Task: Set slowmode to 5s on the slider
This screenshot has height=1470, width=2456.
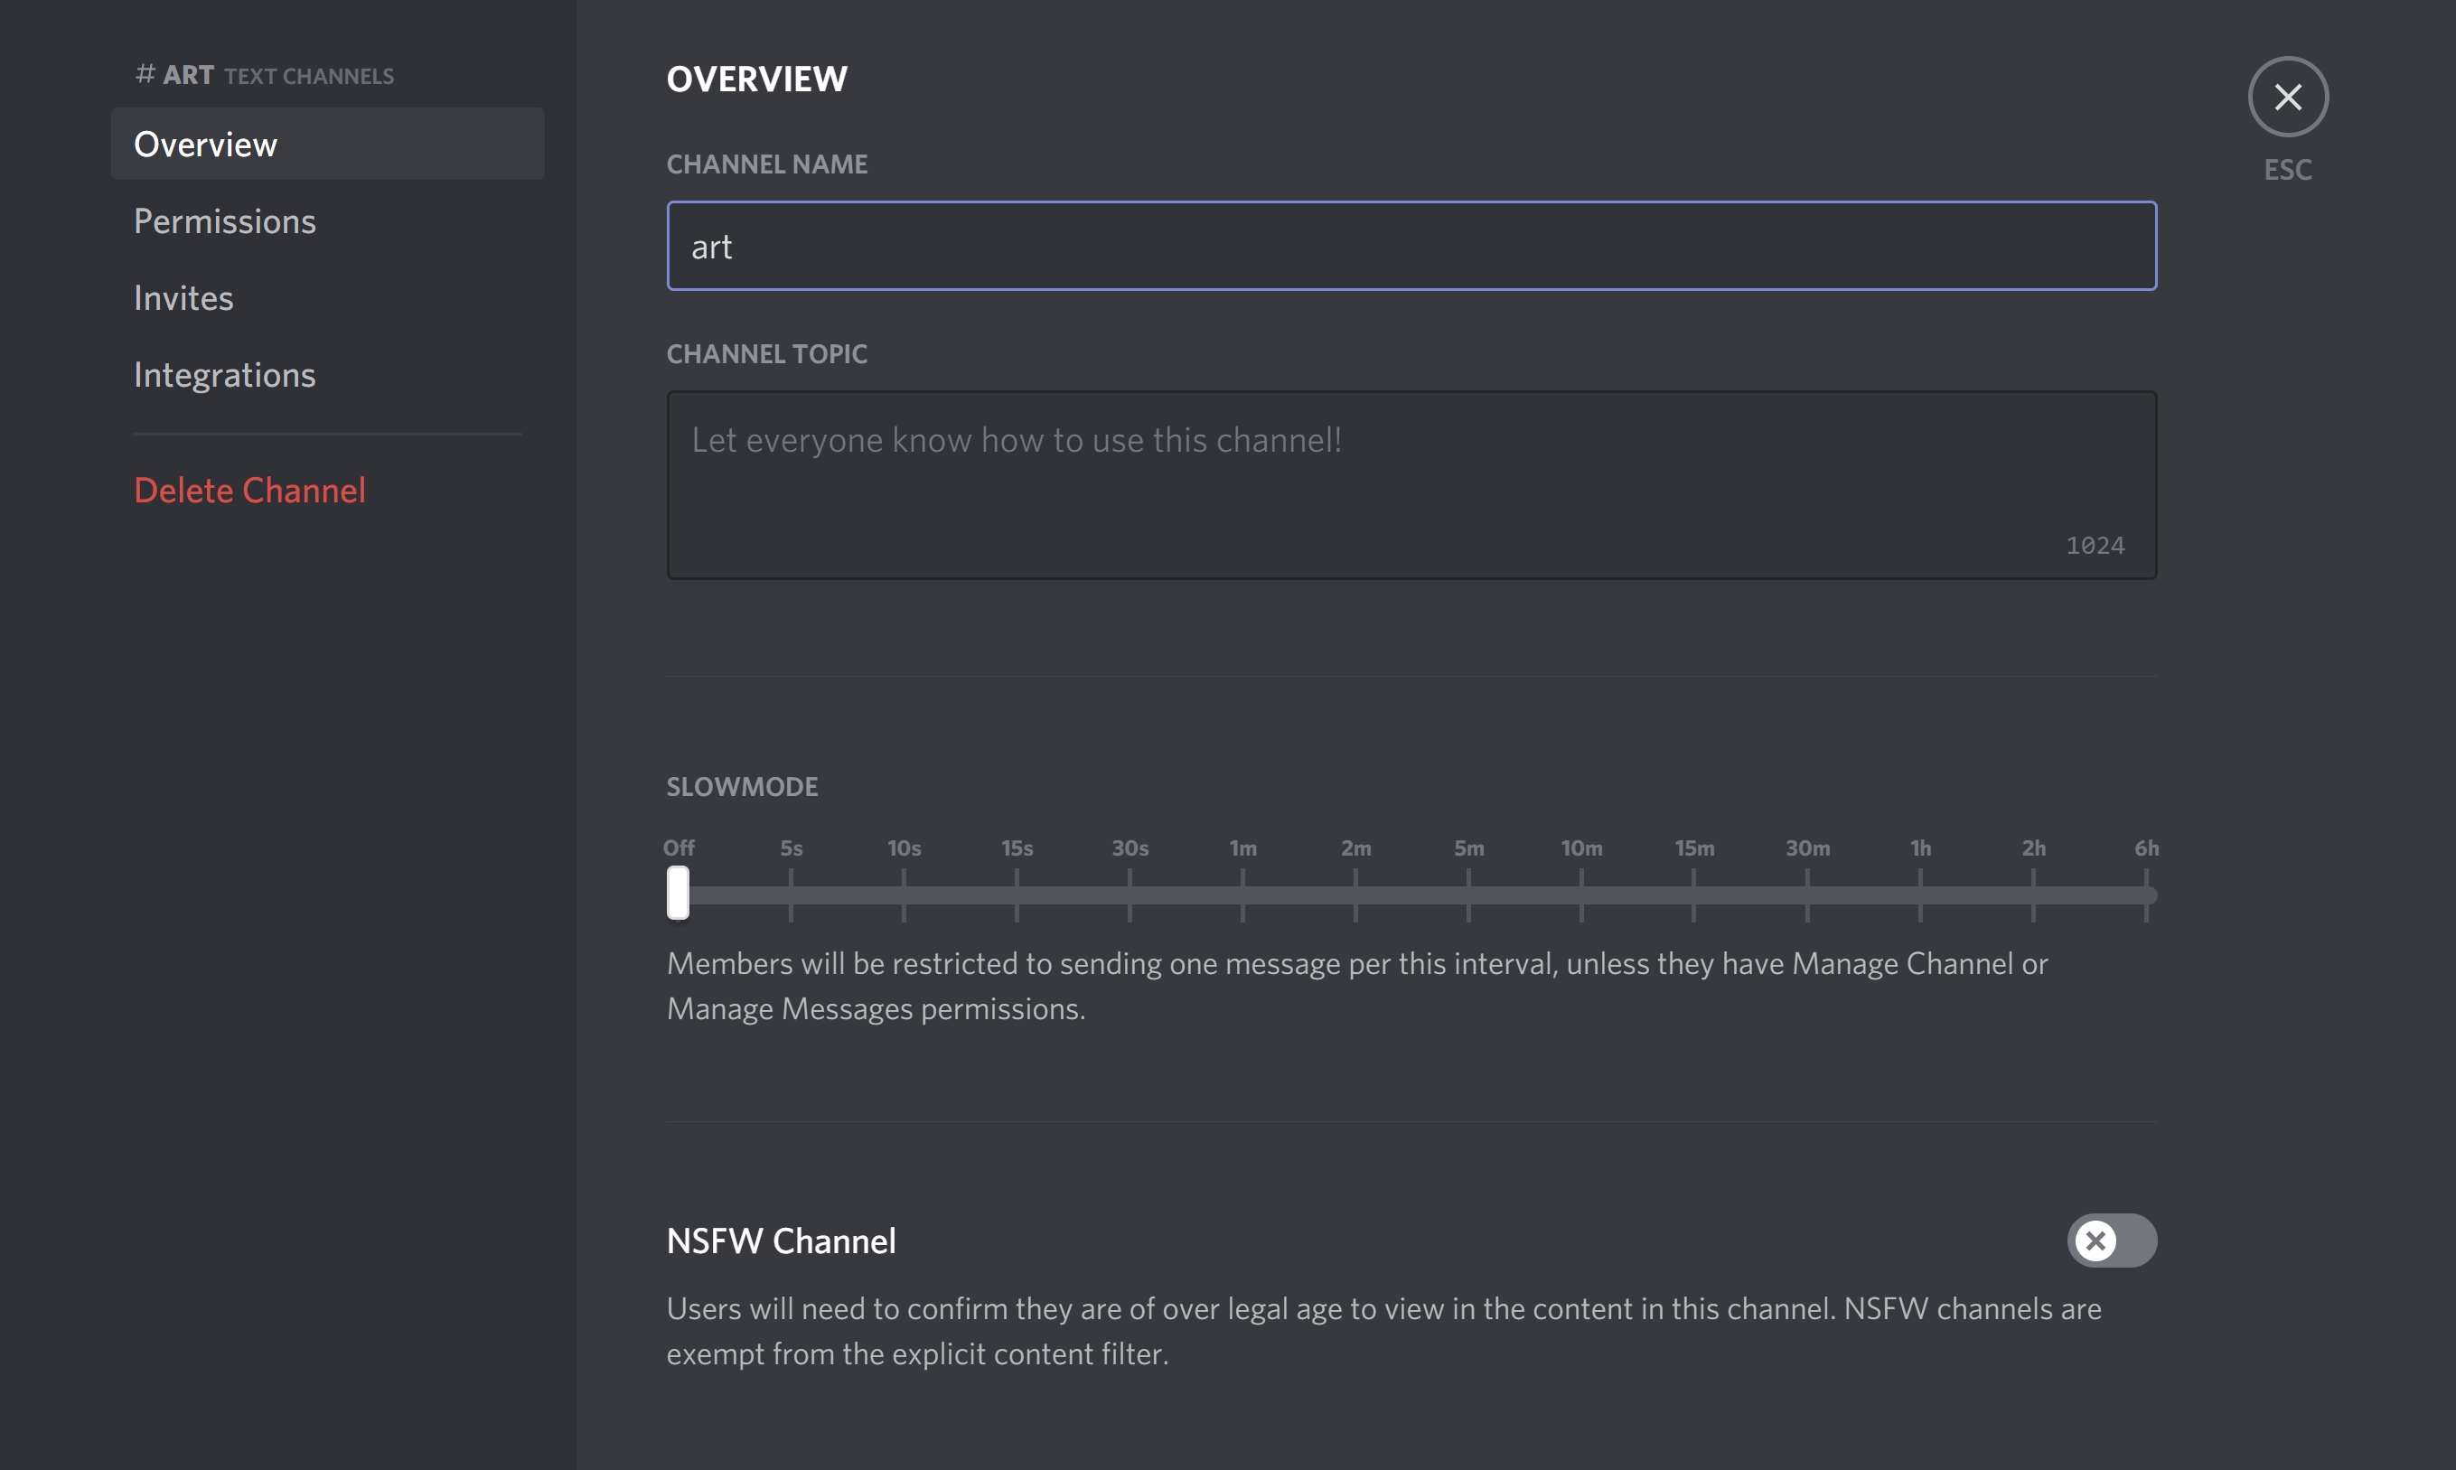Action: pyautogui.click(x=791, y=895)
